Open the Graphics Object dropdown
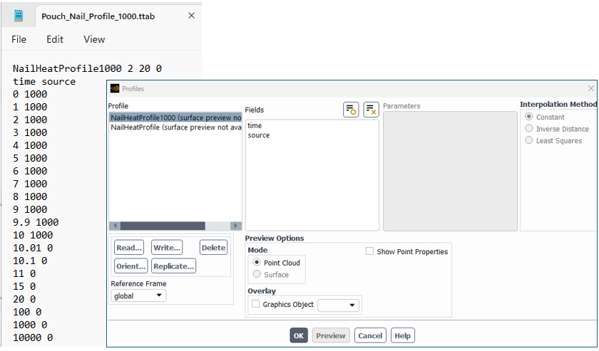This screenshot has width=599, height=351. point(339,305)
